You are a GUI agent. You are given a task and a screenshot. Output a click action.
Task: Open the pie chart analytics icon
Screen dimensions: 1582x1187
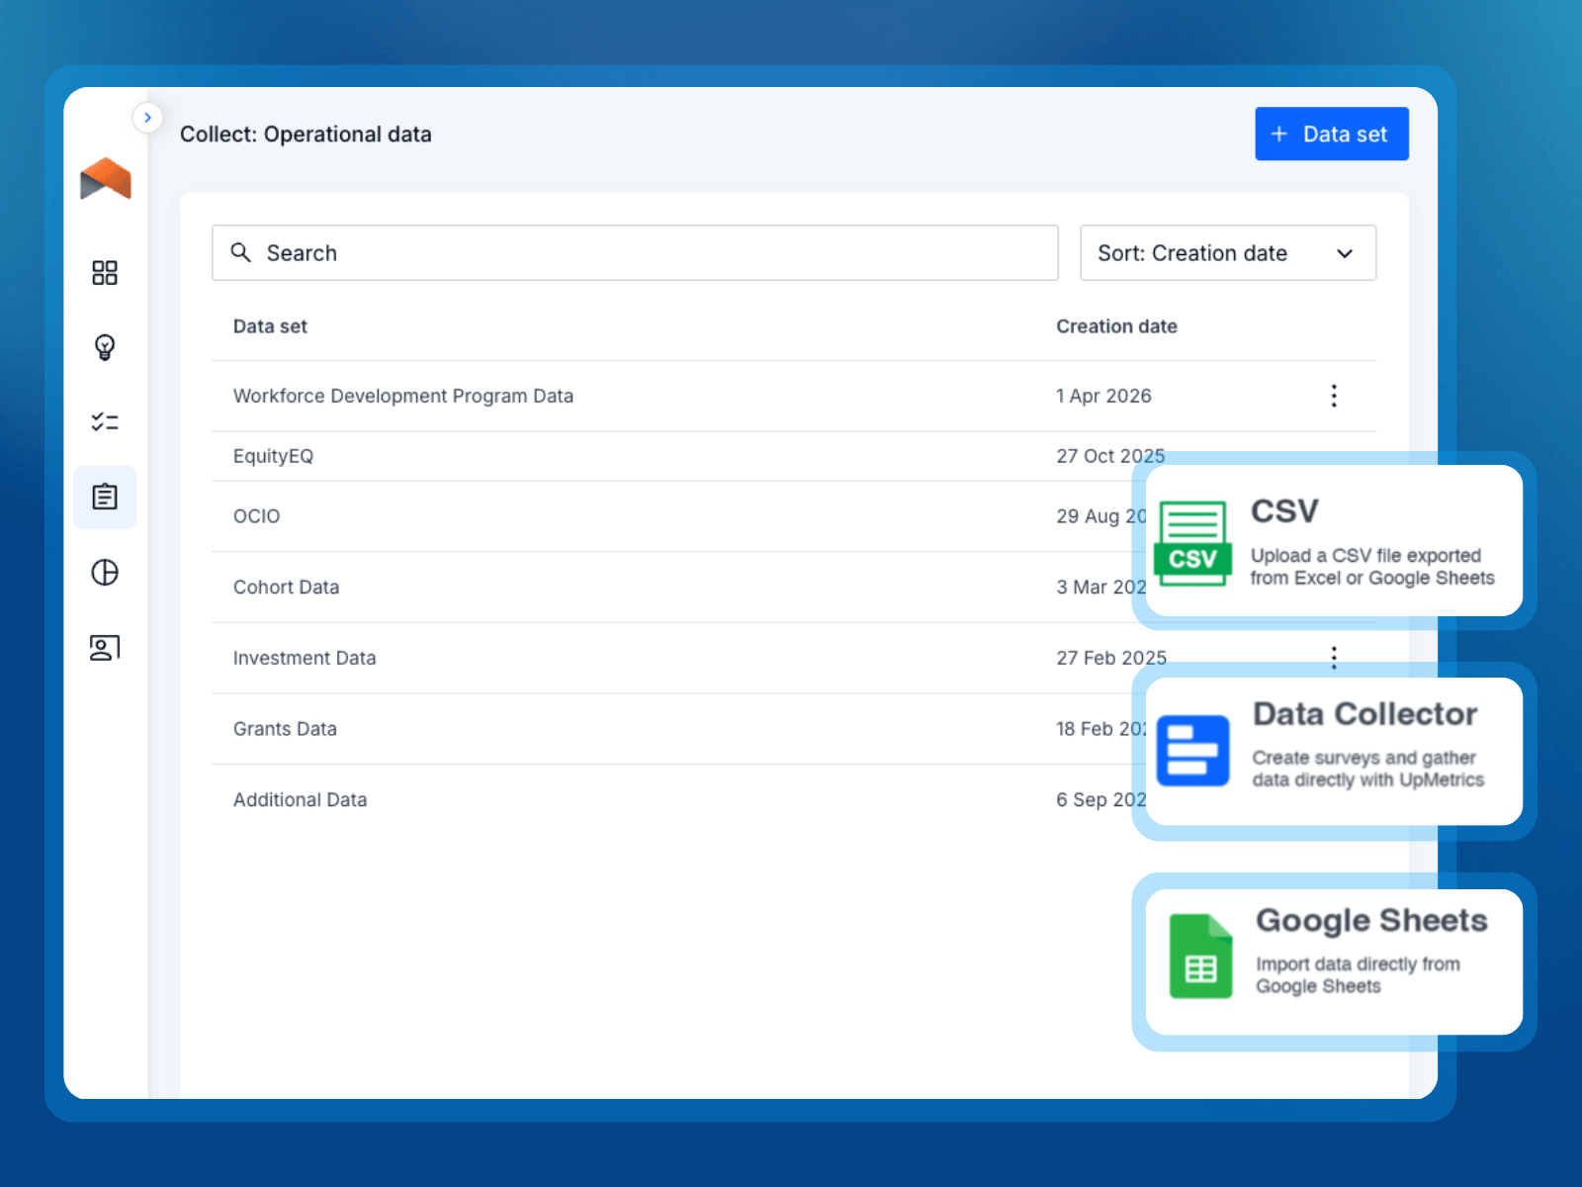point(105,573)
